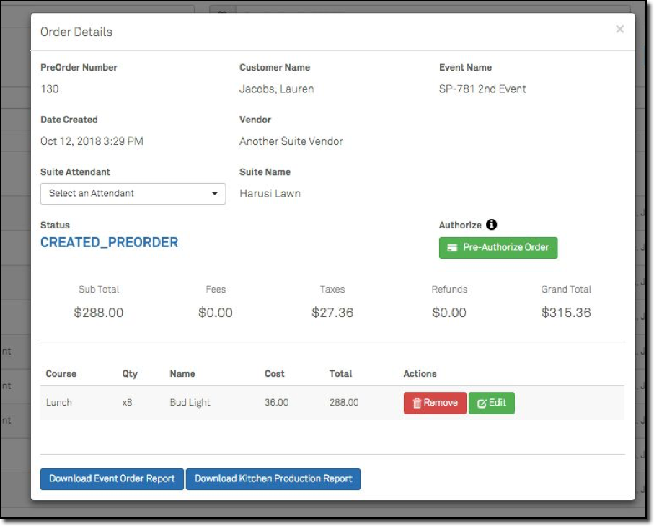The height and width of the screenshot is (526, 654).
Task: Click the Order Details dialog title
Action: tap(76, 32)
